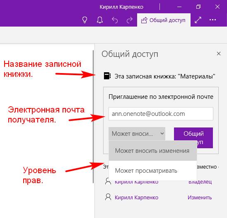Minimize the OneNote window
227x218 pixels.
179,7
